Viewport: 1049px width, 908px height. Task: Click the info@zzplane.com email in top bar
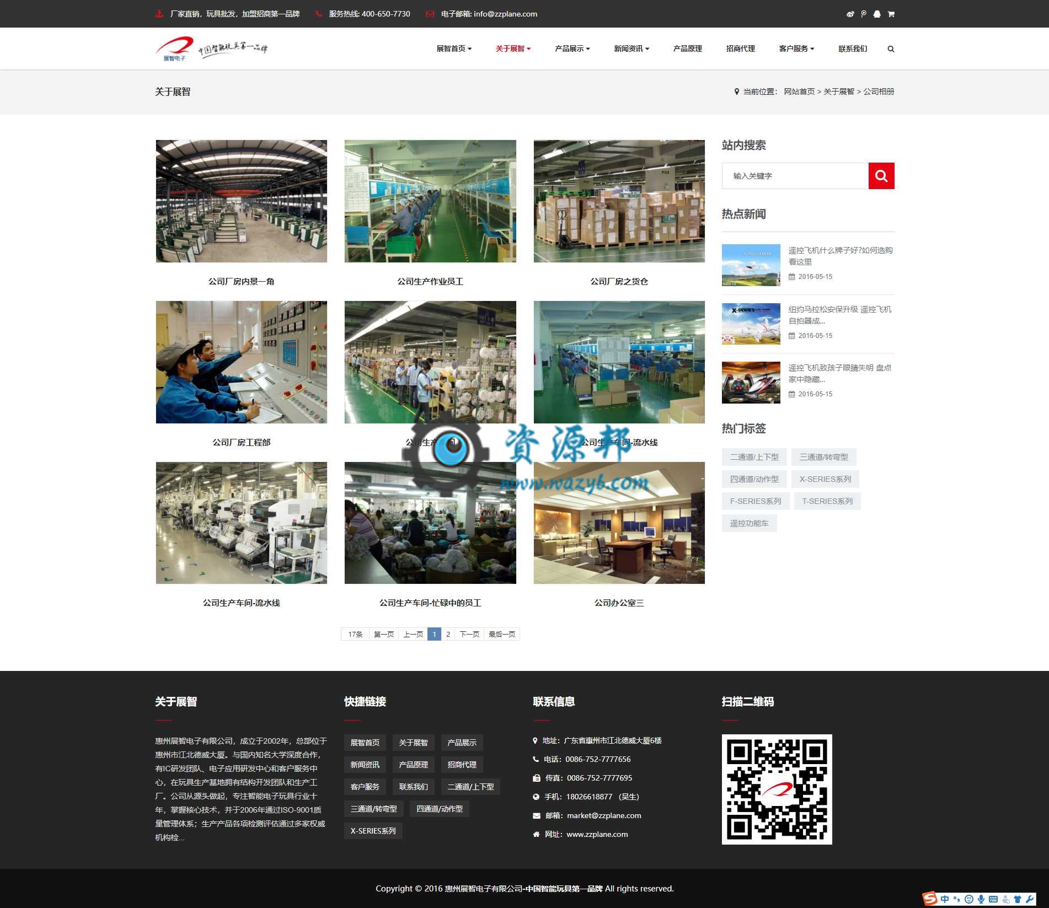pos(505,14)
